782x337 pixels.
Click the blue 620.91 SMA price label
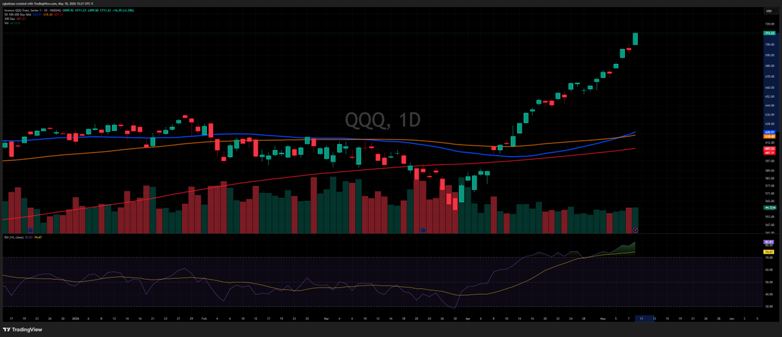(x=769, y=132)
